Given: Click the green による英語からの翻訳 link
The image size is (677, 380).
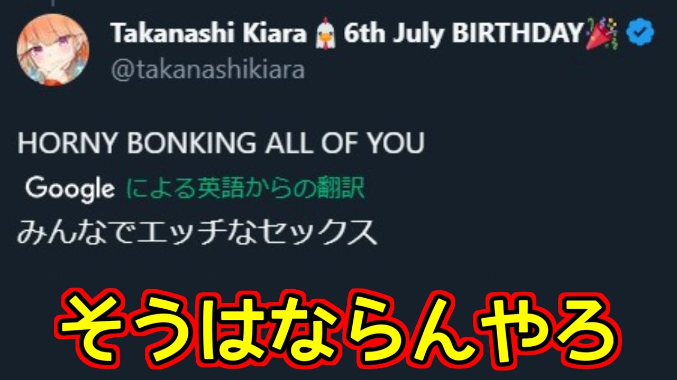Looking at the screenshot, I should pyautogui.click(x=246, y=188).
